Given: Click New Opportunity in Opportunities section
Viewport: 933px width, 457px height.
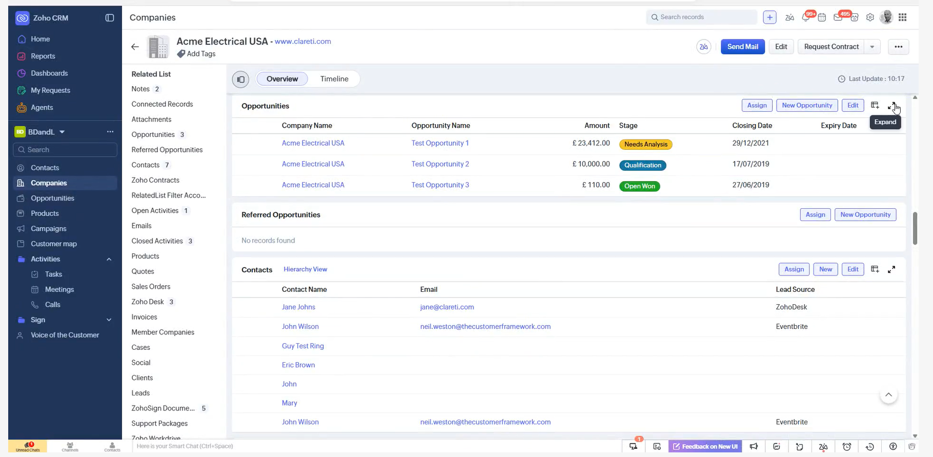Looking at the screenshot, I should tap(807, 106).
